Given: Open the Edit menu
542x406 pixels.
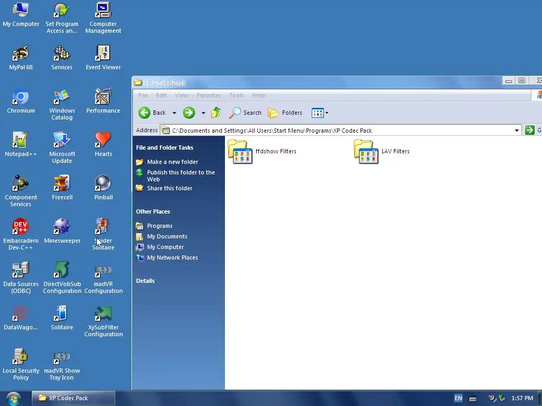Looking at the screenshot, I should [161, 95].
